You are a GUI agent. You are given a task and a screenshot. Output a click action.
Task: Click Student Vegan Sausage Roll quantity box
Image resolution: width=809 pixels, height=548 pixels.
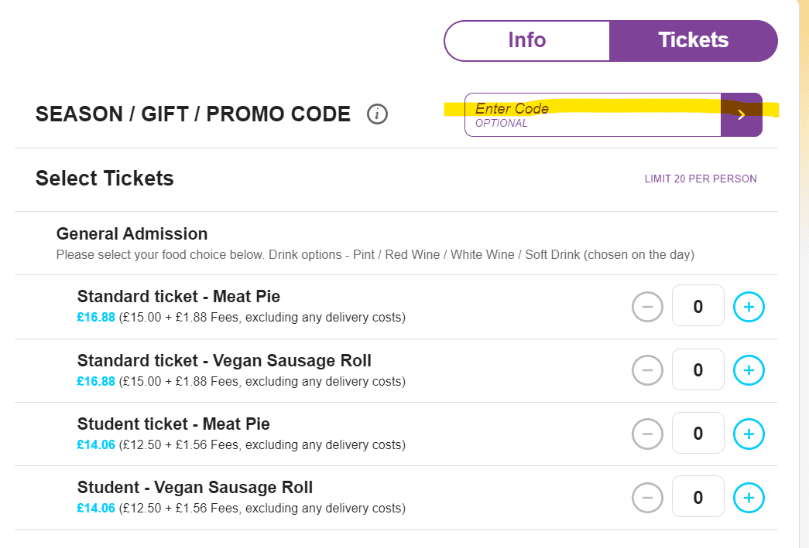pyautogui.click(x=698, y=496)
